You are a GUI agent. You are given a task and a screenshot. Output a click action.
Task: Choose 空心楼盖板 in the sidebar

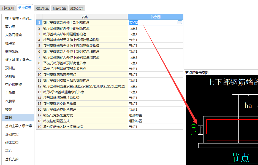point(18,84)
